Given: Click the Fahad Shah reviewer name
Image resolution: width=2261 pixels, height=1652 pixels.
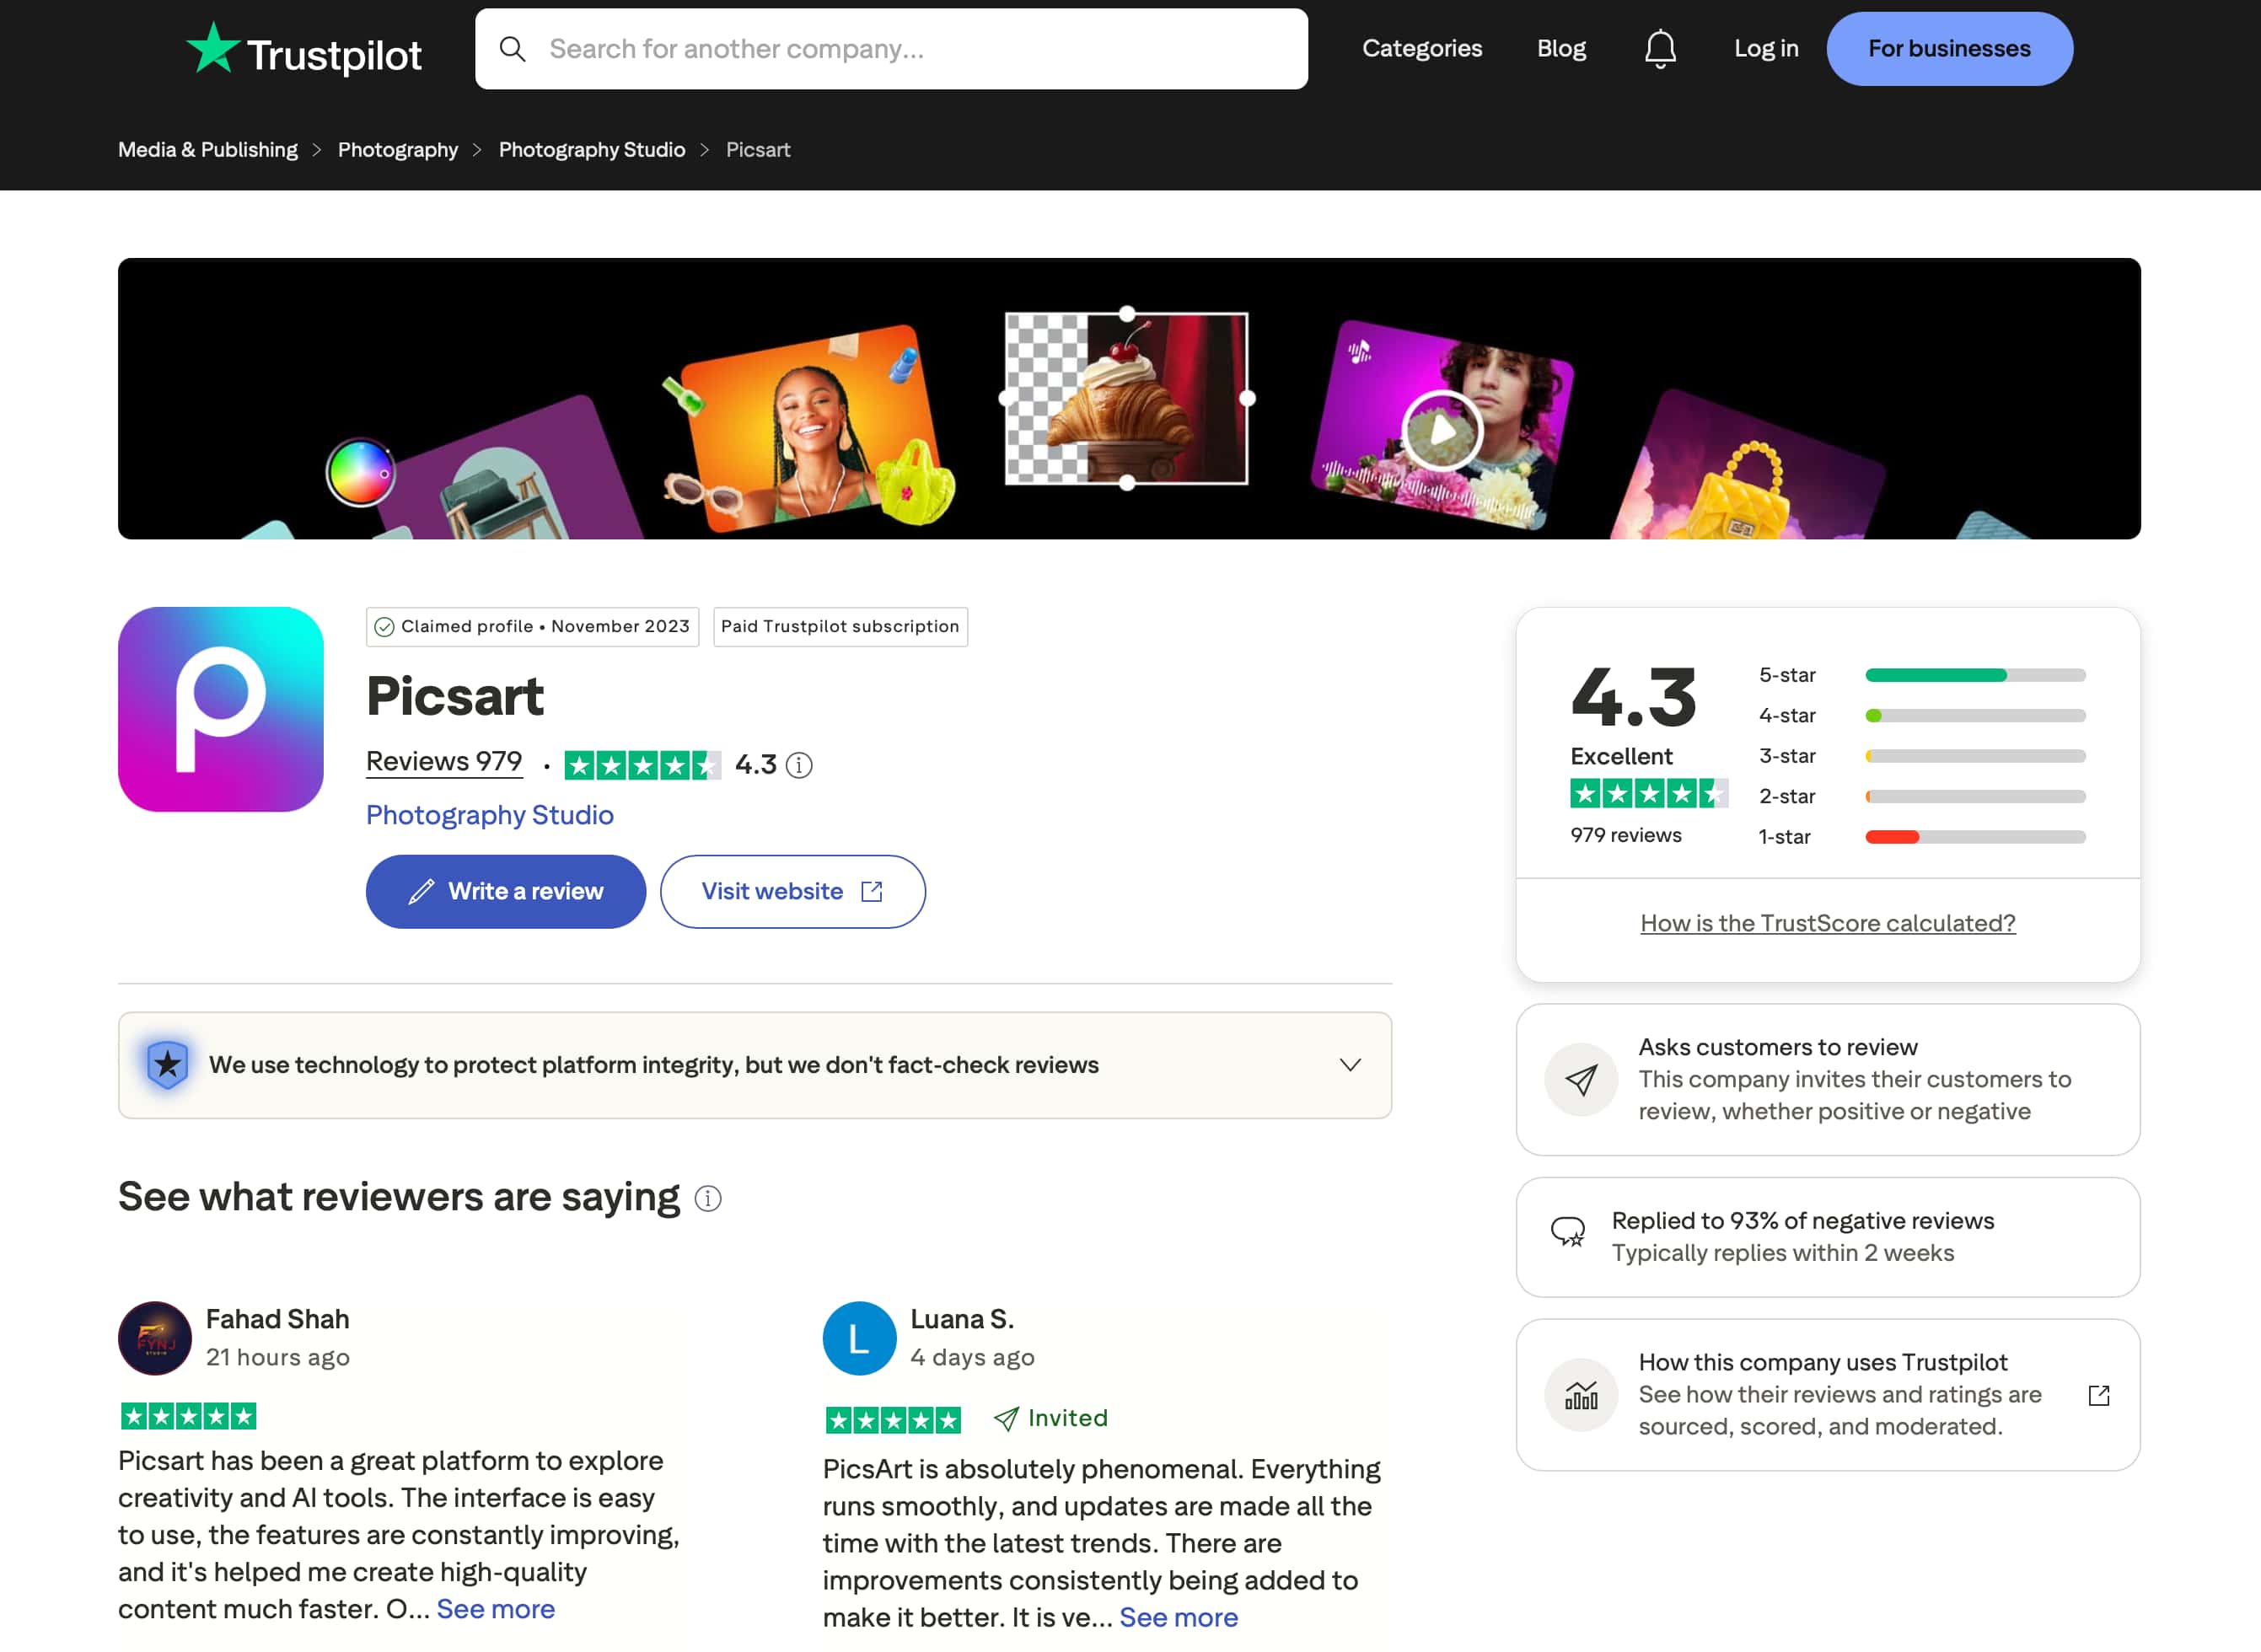Looking at the screenshot, I should click(277, 1320).
